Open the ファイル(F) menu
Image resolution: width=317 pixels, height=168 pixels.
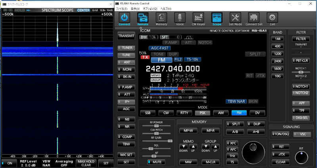tap(122, 9)
